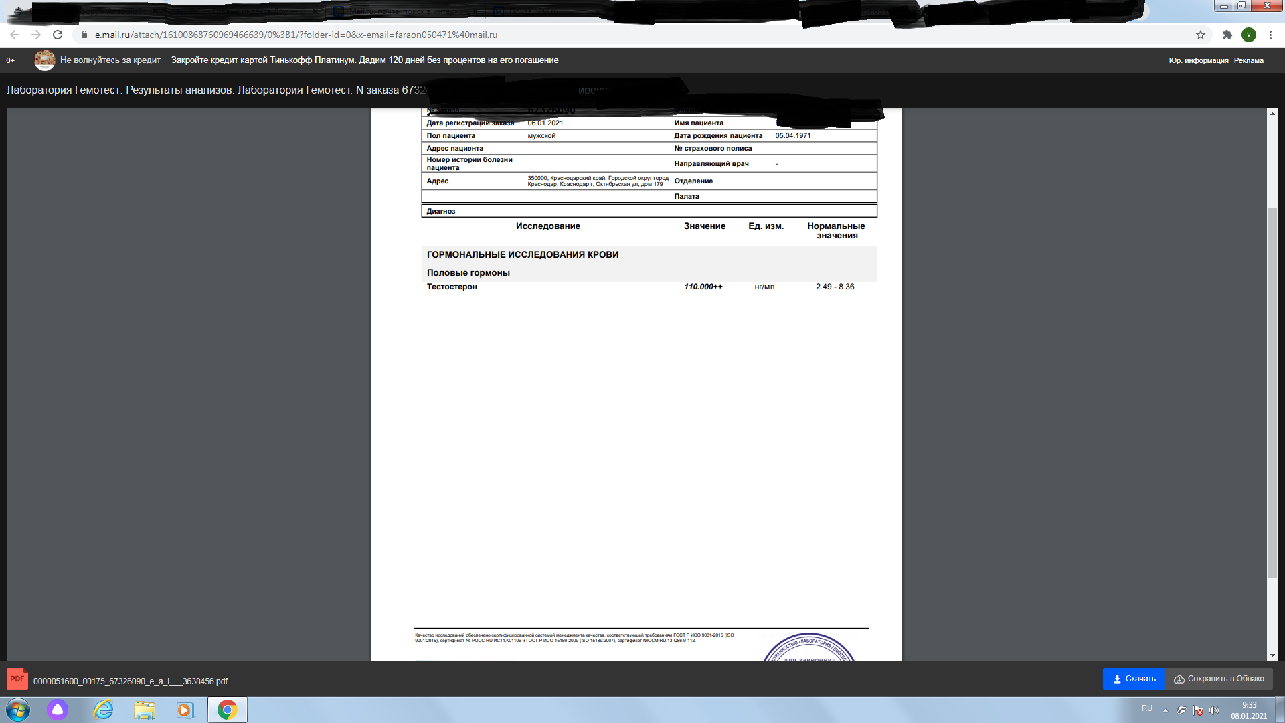
Task: Click Сохранить в Облако button
Action: tap(1219, 679)
